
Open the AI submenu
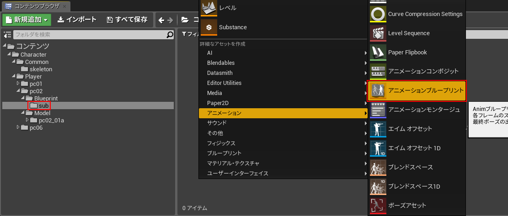click(283, 53)
